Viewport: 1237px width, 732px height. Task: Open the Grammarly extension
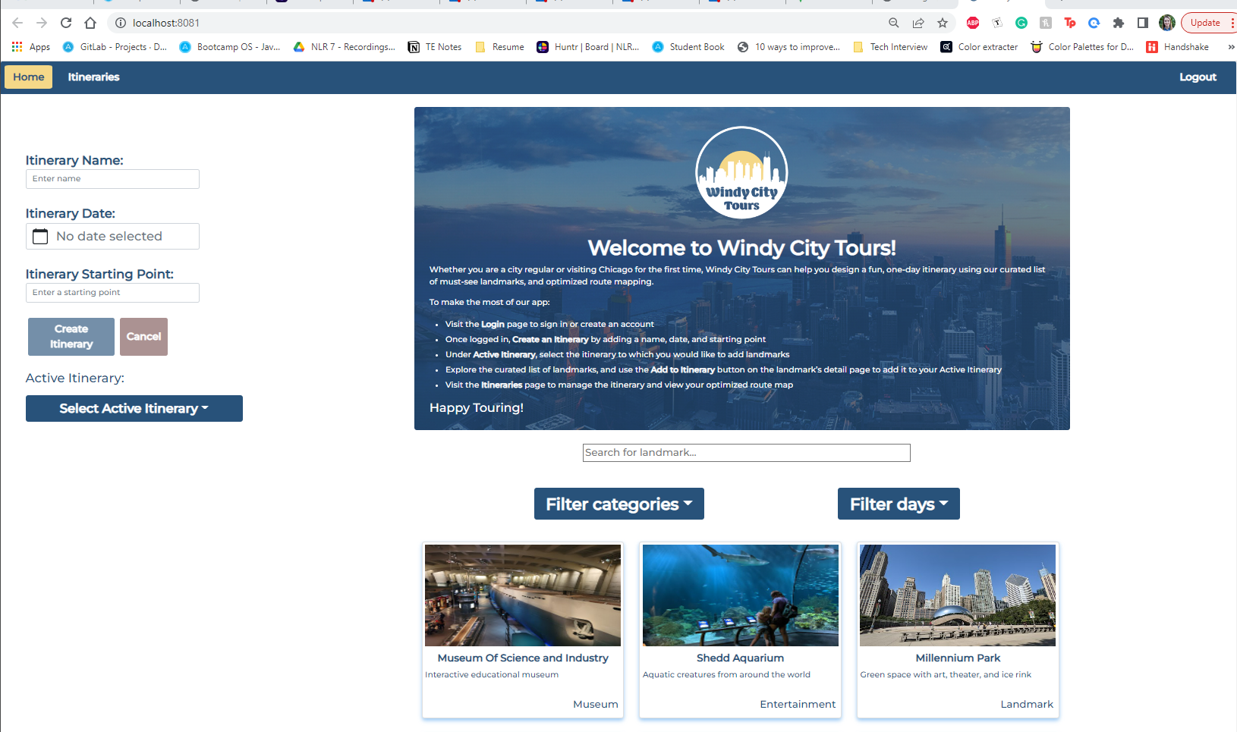[1021, 23]
